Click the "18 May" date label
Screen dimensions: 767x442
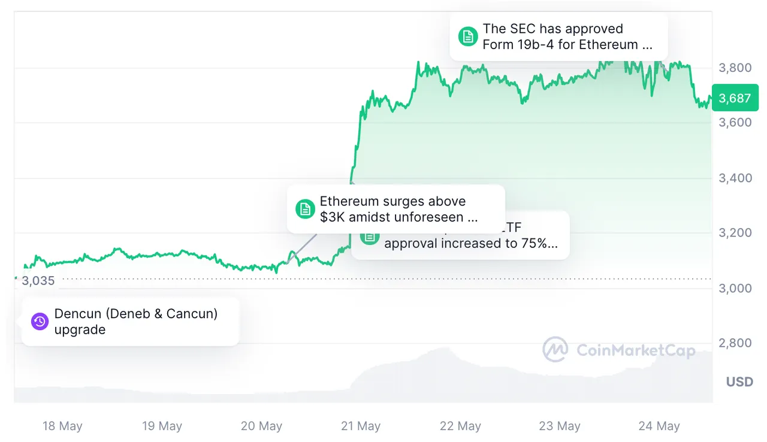(x=62, y=426)
